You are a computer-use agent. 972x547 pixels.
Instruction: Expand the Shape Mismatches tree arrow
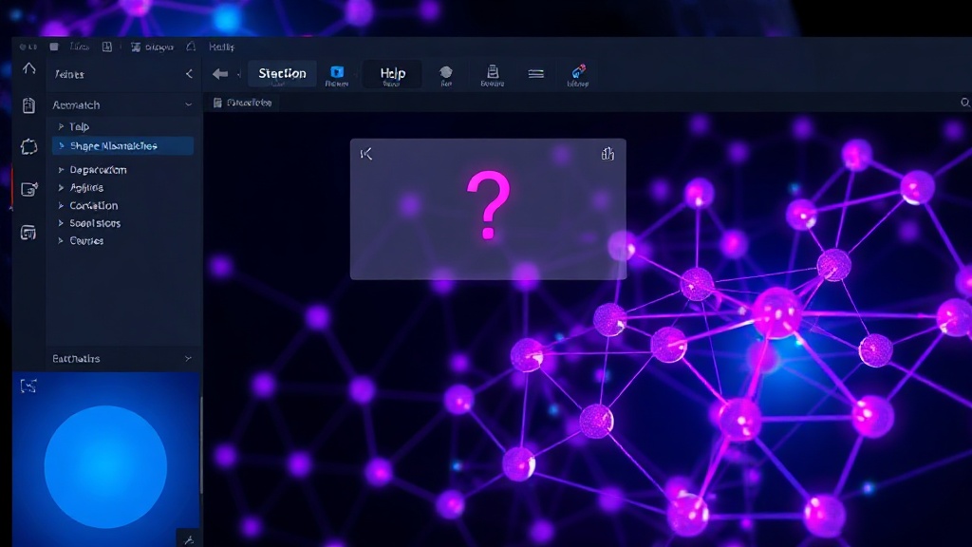pos(61,146)
